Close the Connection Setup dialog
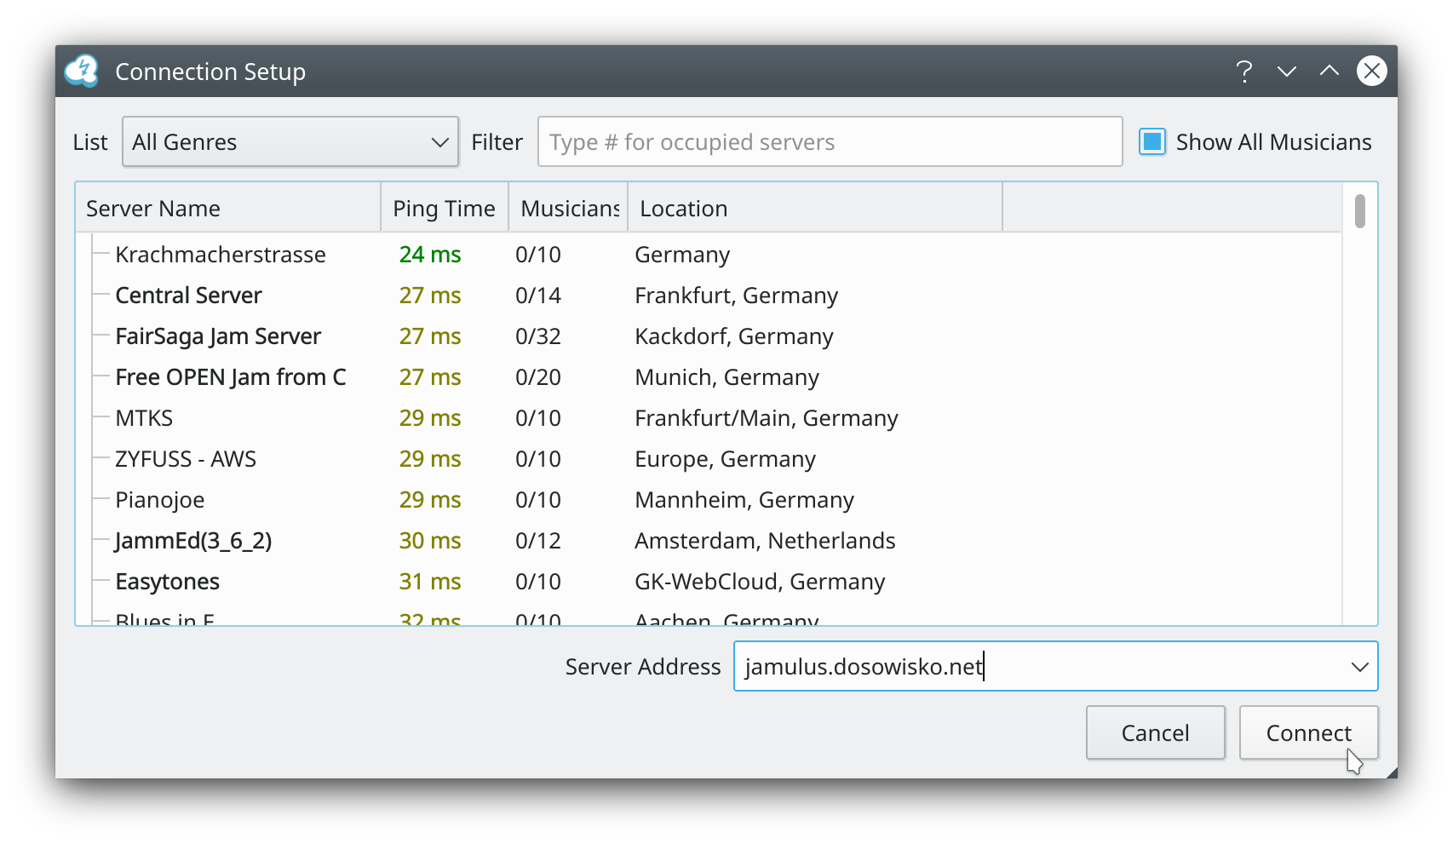The image size is (1453, 844). (1371, 72)
